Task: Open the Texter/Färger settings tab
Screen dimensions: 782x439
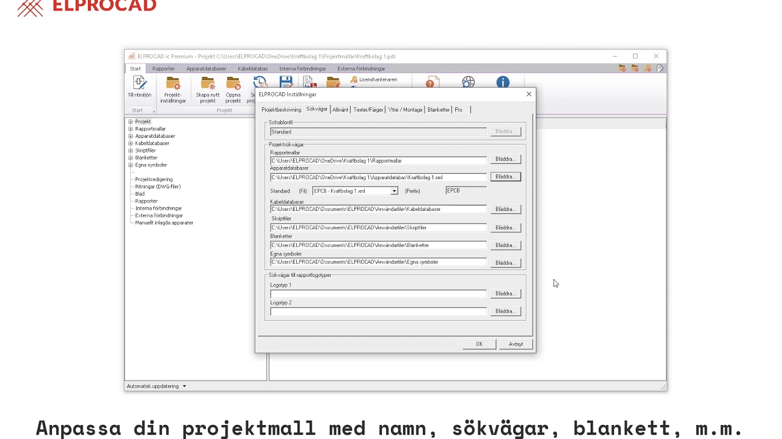Action: [368, 110]
